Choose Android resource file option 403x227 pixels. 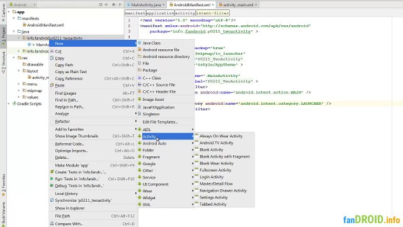166,50
